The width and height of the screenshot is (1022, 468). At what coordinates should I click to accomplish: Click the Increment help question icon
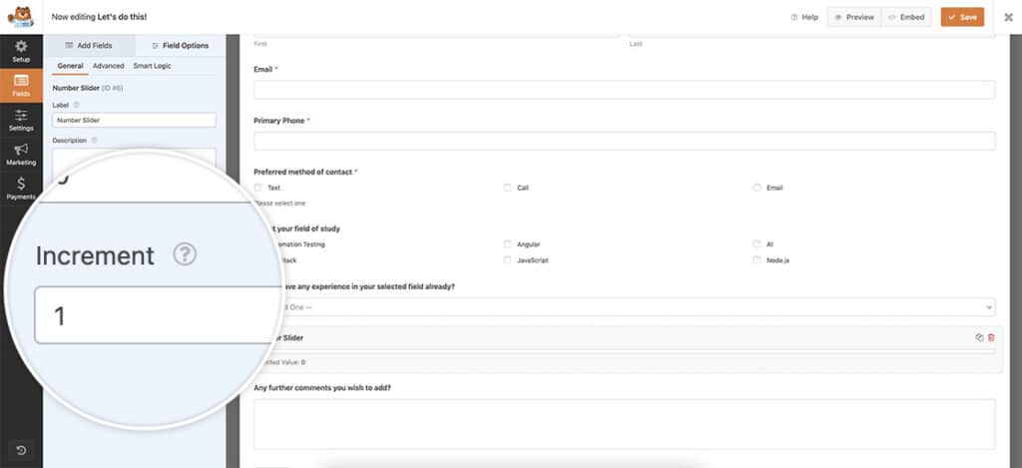pos(185,254)
